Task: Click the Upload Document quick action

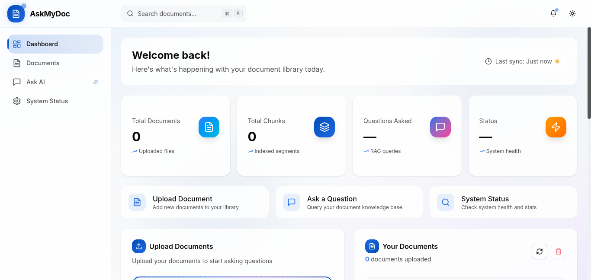Action: [195, 202]
